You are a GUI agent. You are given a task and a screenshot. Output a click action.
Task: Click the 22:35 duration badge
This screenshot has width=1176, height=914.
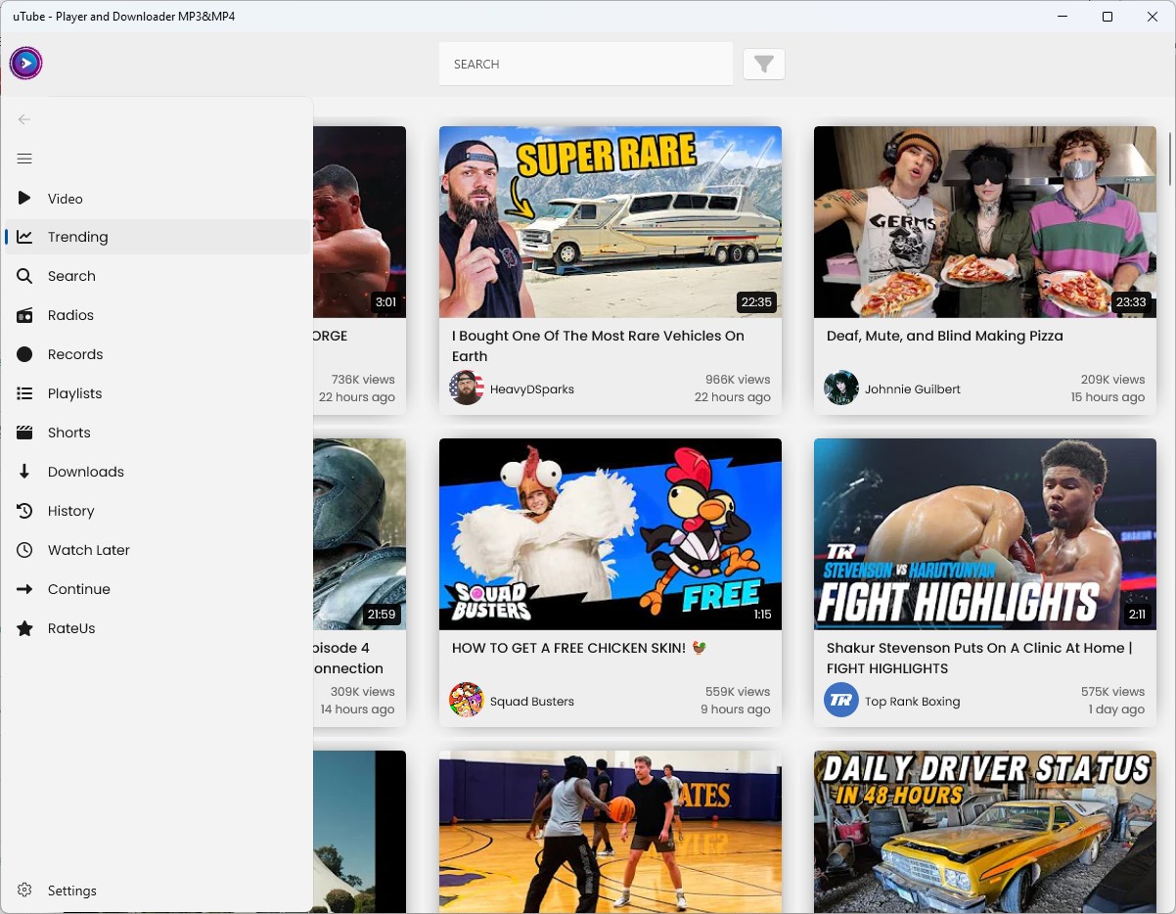[757, 301]
